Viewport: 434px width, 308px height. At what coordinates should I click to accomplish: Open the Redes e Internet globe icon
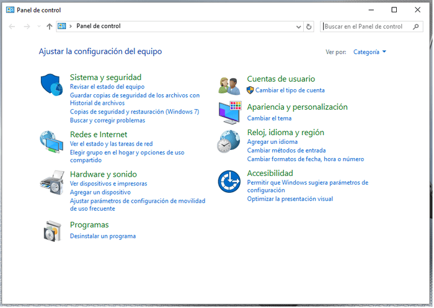[x=51, y=142]
